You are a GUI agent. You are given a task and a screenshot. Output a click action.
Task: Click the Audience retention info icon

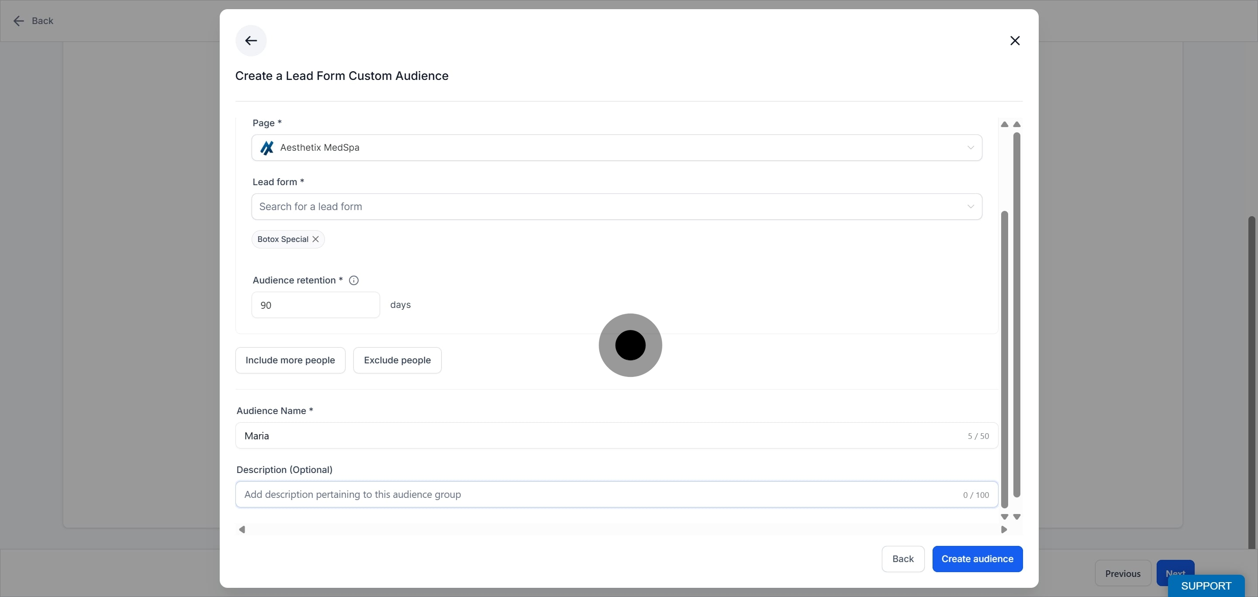pyautogui.click(x=353, y=280)
